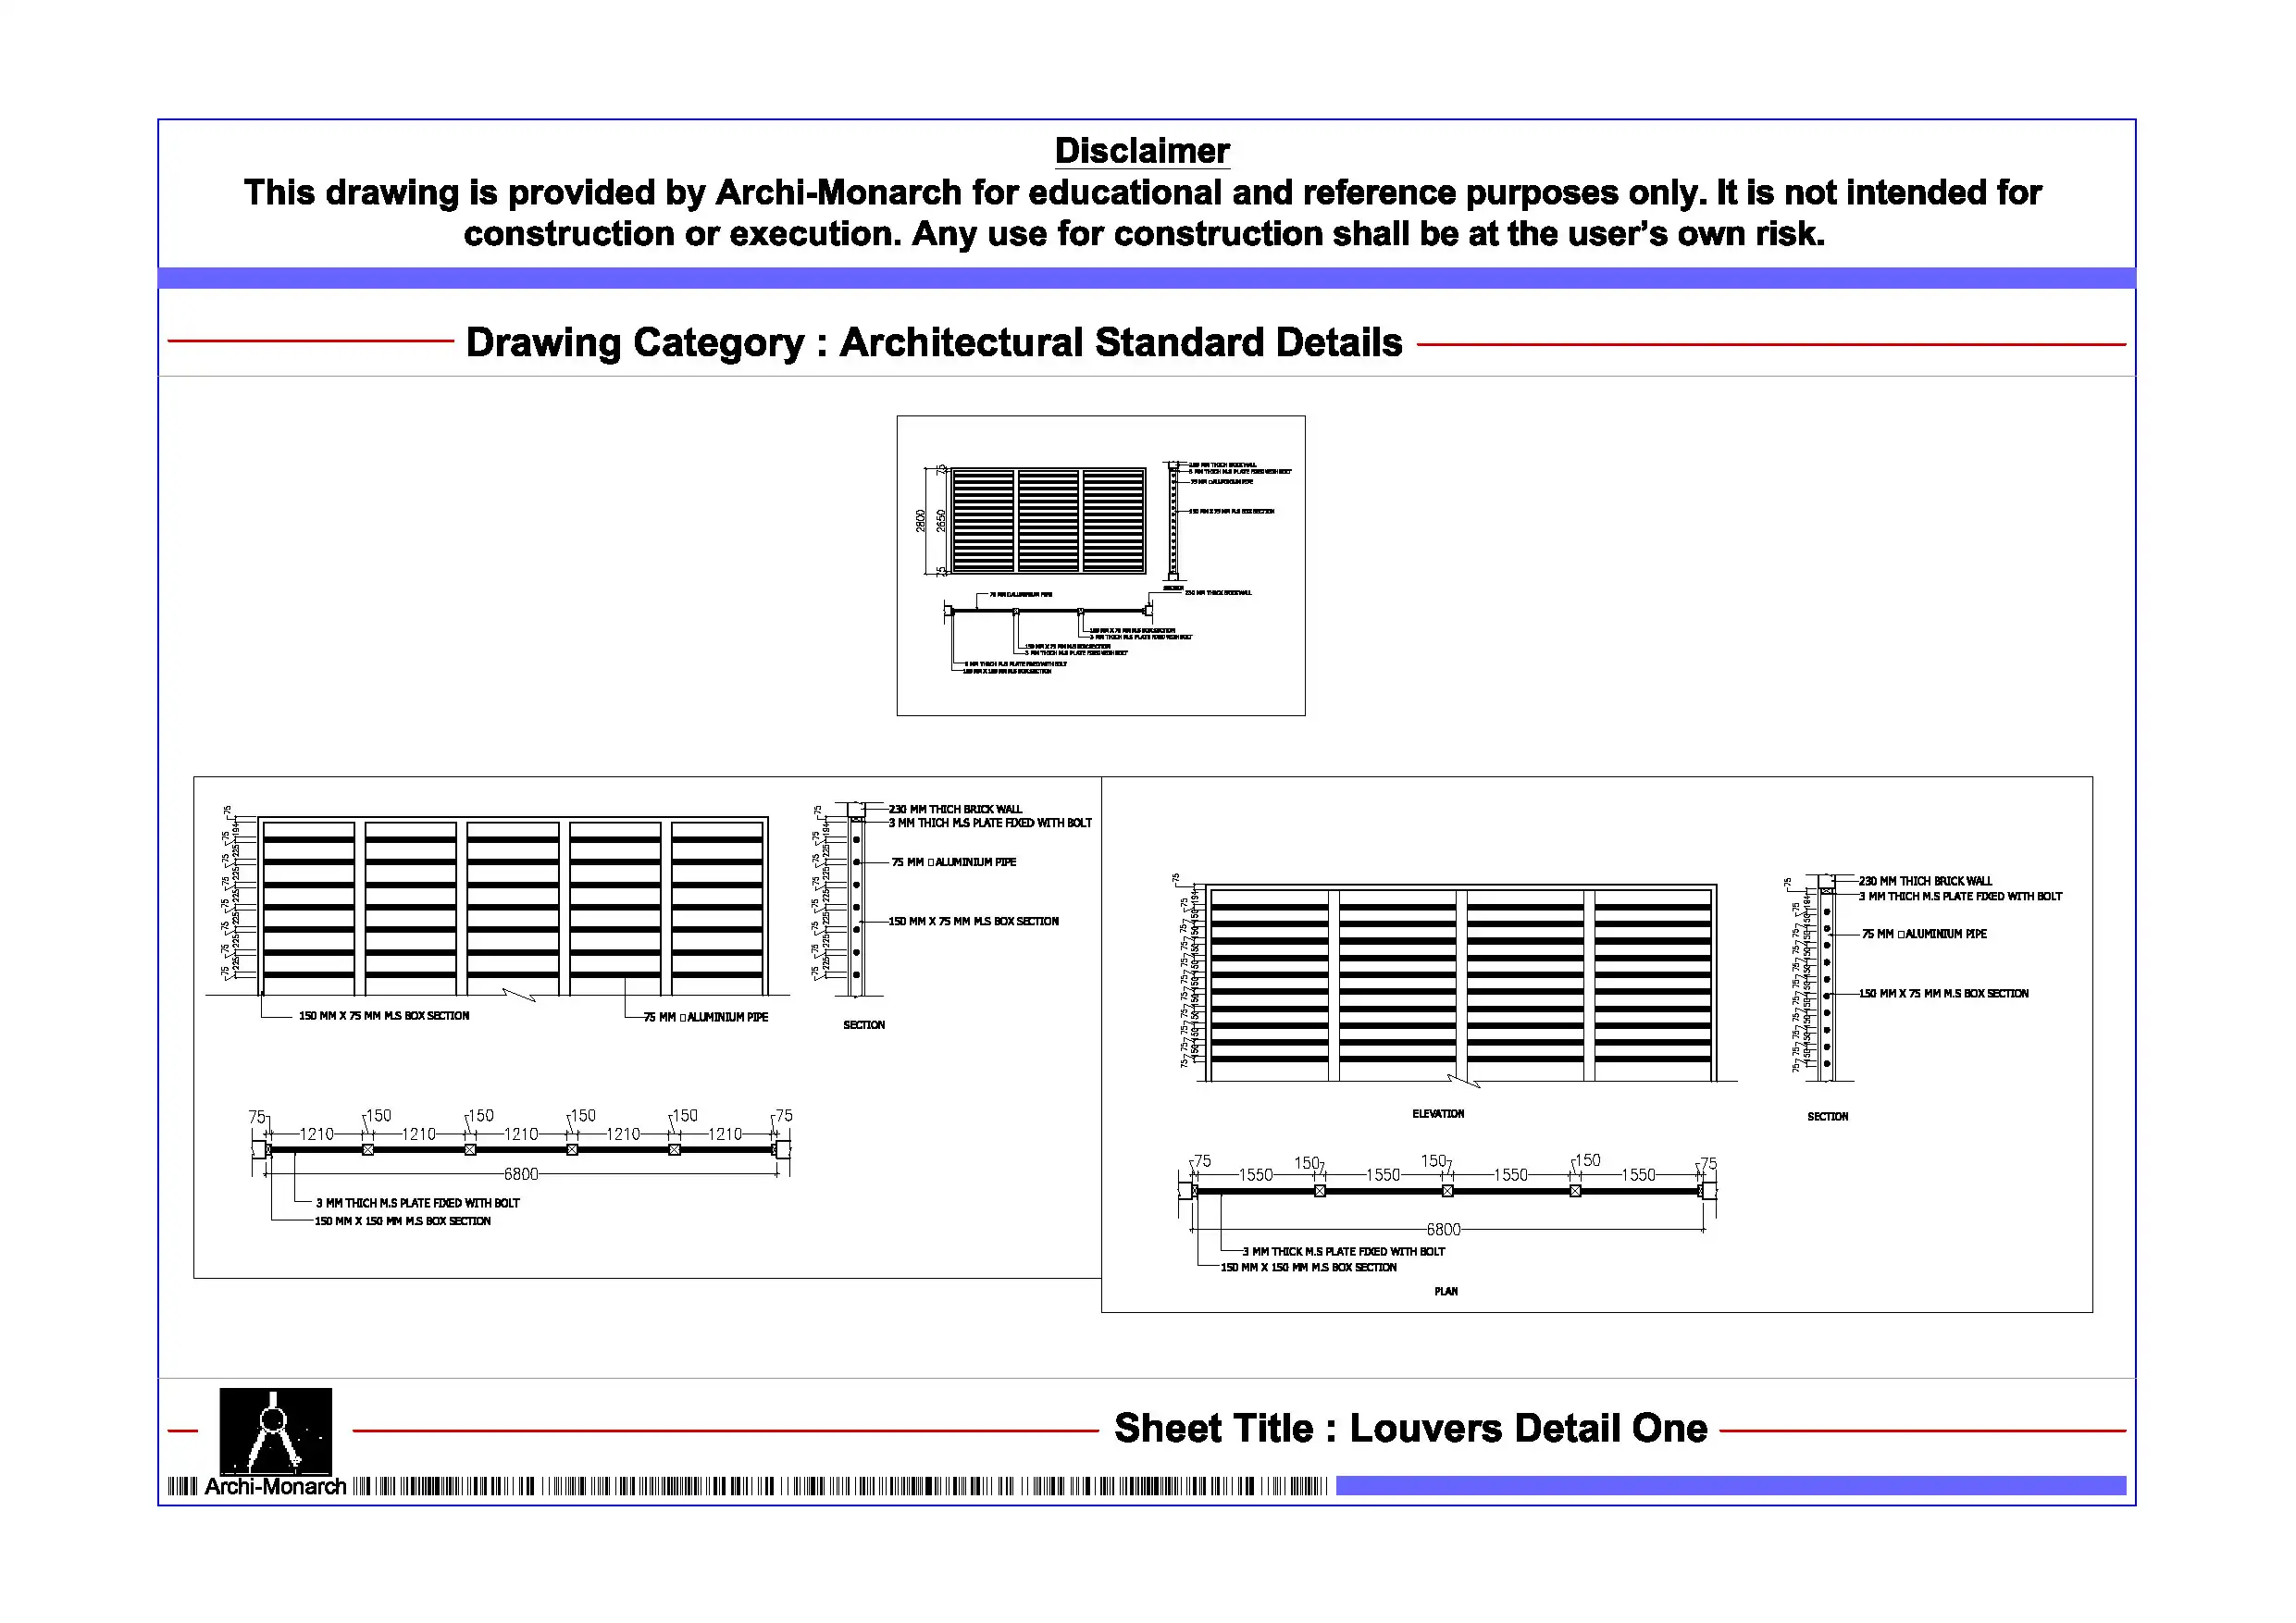Click the PLAN label at bottom right
Screen dimensions: 2296x1623
pyautogui.click(x=1446, y=1292)
